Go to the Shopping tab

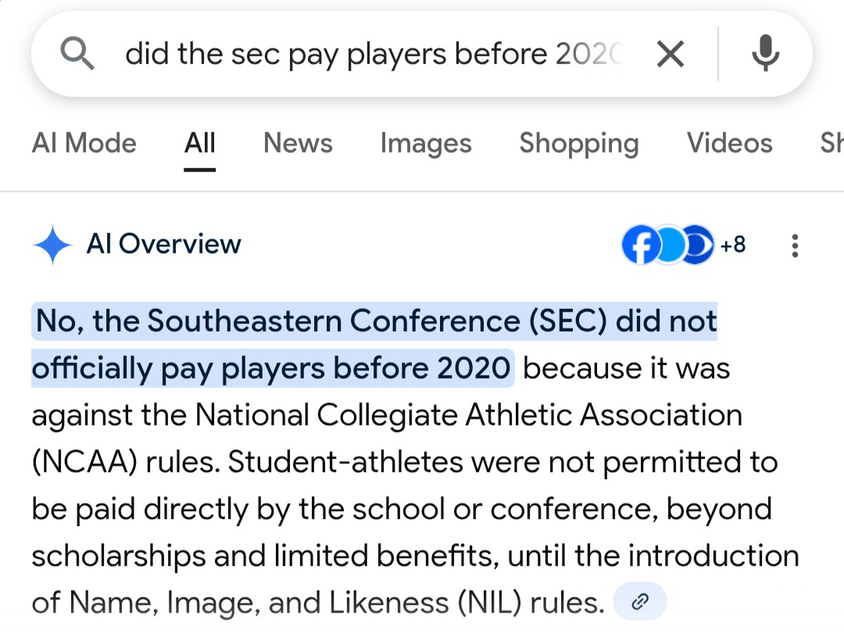tap(578, 143)
